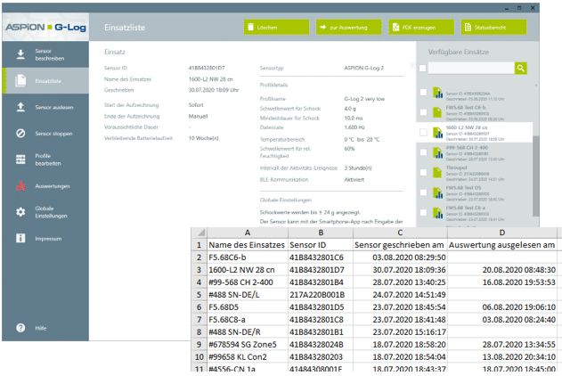
Task: Click evaluation icon of FW5.68 Test C6-a
Action: 437,213
